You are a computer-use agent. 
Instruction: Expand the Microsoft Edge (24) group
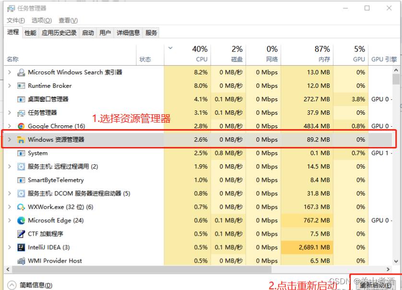point(10,220)
